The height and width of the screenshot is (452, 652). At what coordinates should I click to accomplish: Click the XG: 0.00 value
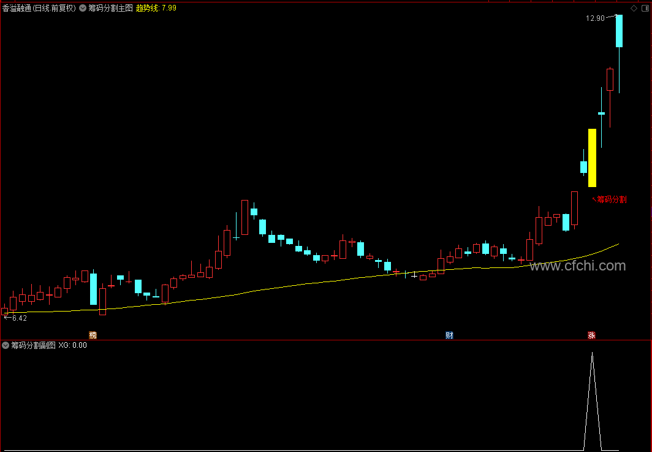(73, 345)
